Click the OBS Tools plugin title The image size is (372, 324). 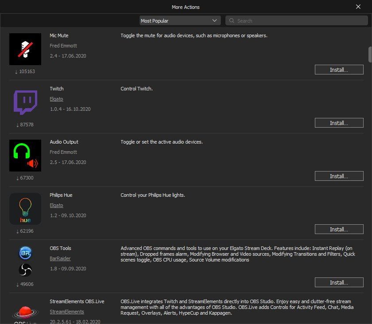tap(60, 248)
